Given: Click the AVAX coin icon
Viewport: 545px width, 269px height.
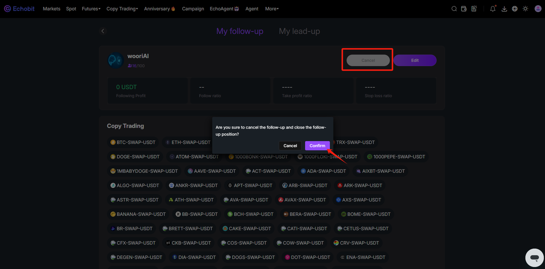Looking at the screenshot, I should click(x=281, y=200).
